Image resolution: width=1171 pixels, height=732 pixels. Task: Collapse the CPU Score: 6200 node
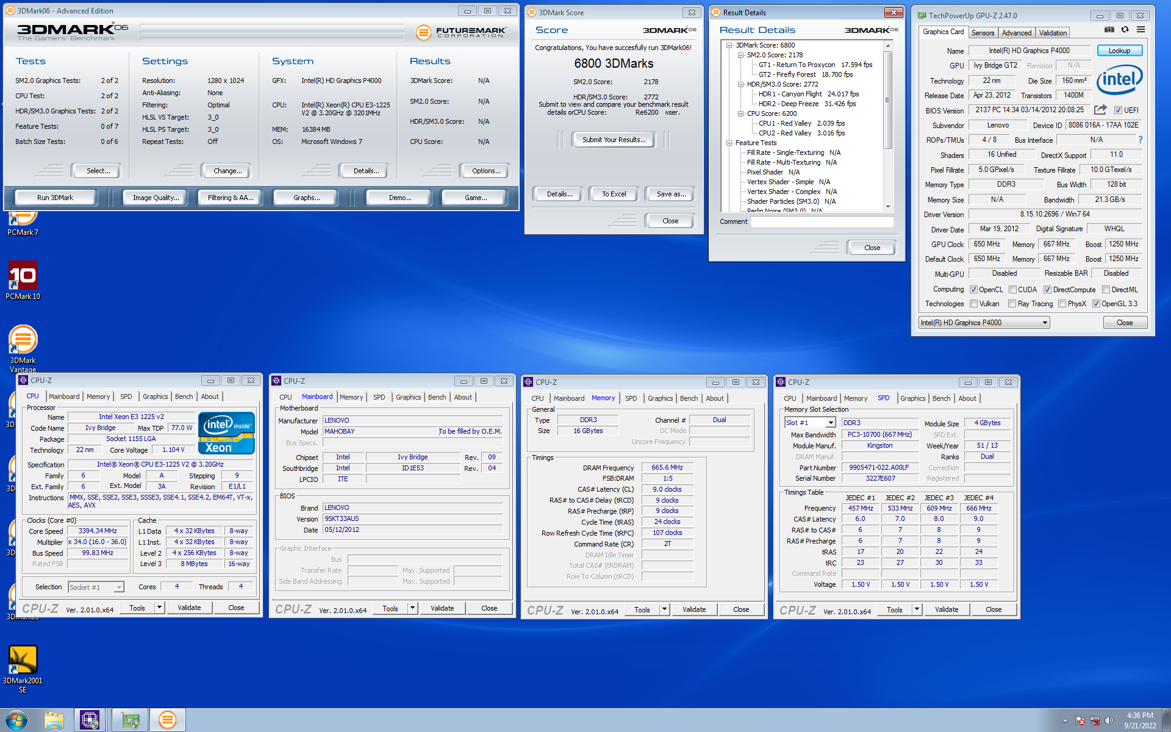coord(740,113)
